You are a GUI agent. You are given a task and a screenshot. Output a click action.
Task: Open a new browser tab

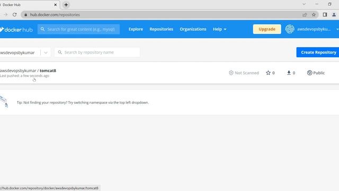pyautogui.click(x=66, y=5)
